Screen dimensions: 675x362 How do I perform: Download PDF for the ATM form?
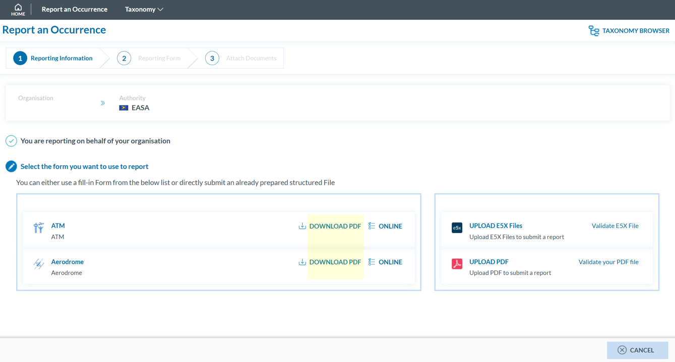coord(330,226)
